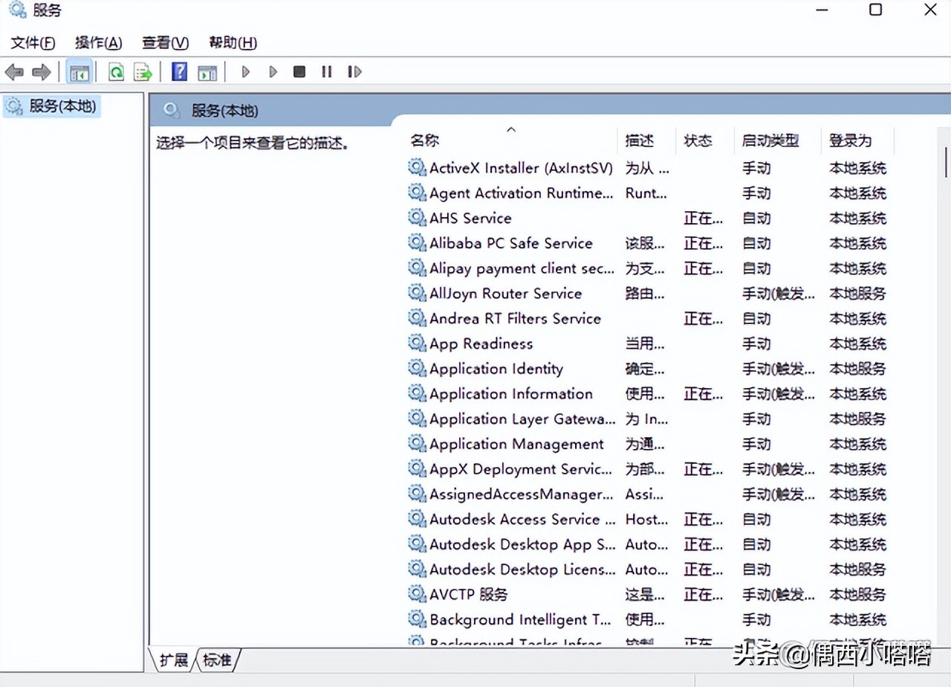Export the services list via the export icon
The height and width of the screenshot is (687, 951).
pyautogui.click(x=143, y=71)
